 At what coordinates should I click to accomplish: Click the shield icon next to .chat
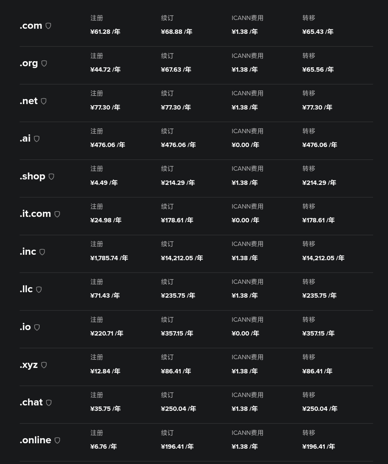[49, 402]
